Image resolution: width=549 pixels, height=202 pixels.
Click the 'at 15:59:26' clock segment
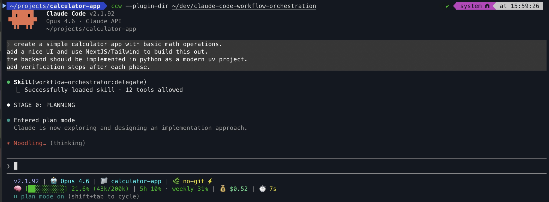519,6
